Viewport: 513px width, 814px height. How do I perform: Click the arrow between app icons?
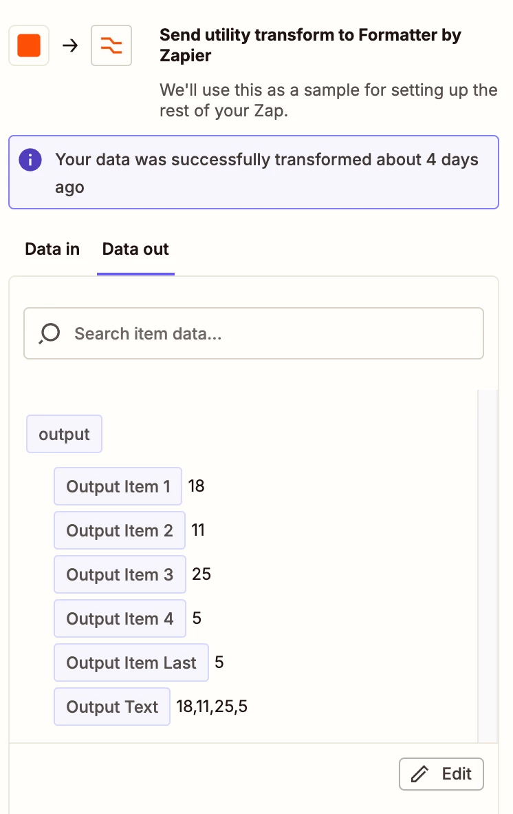click(x=70, y=46)
